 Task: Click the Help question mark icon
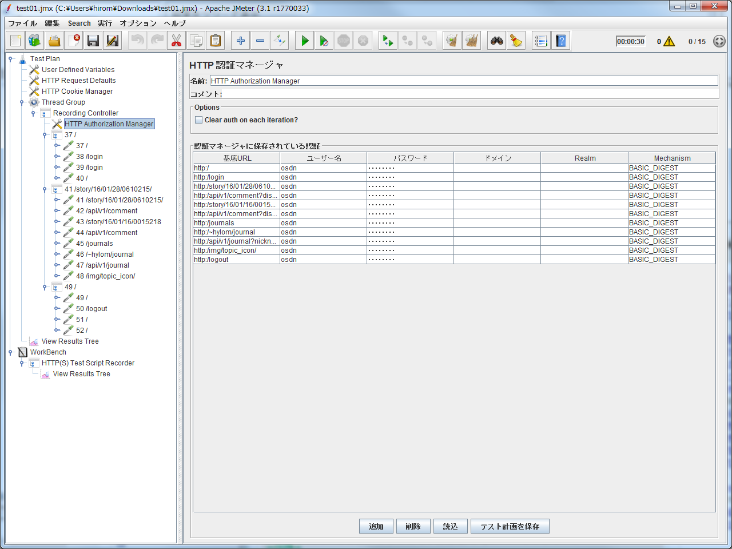[561, 41]
